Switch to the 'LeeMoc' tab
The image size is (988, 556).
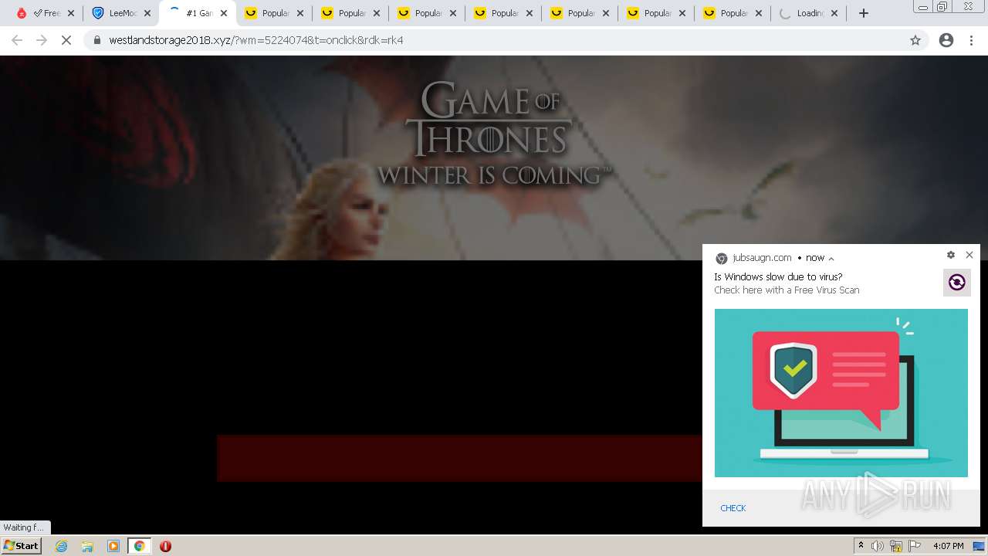121,13
